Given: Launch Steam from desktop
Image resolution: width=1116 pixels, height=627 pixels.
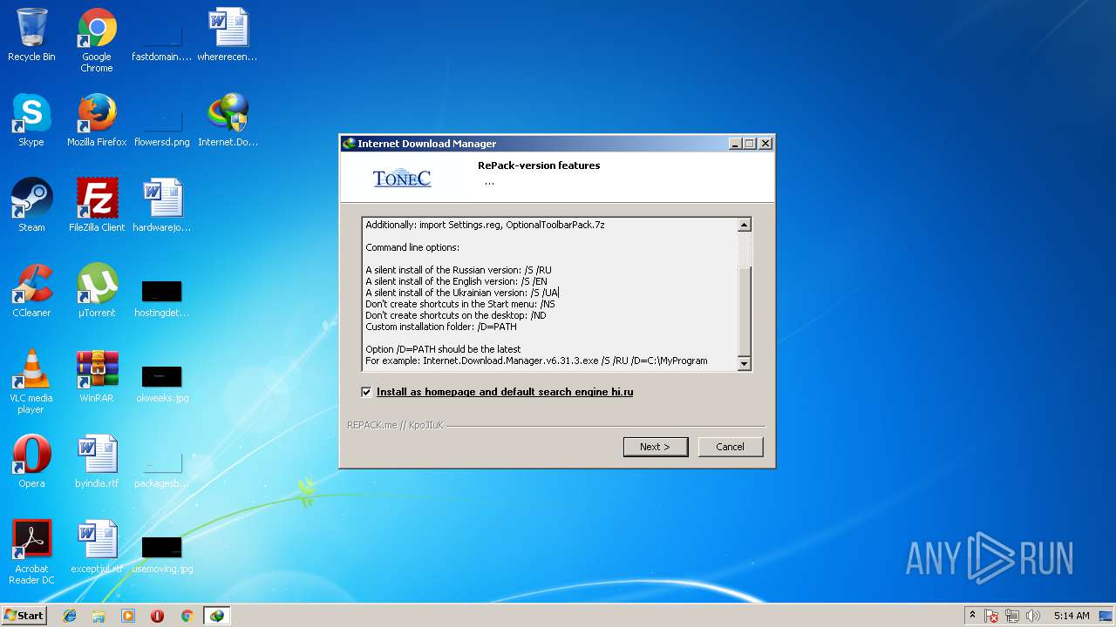Looking at the screenshot, I should click(31, 206).
